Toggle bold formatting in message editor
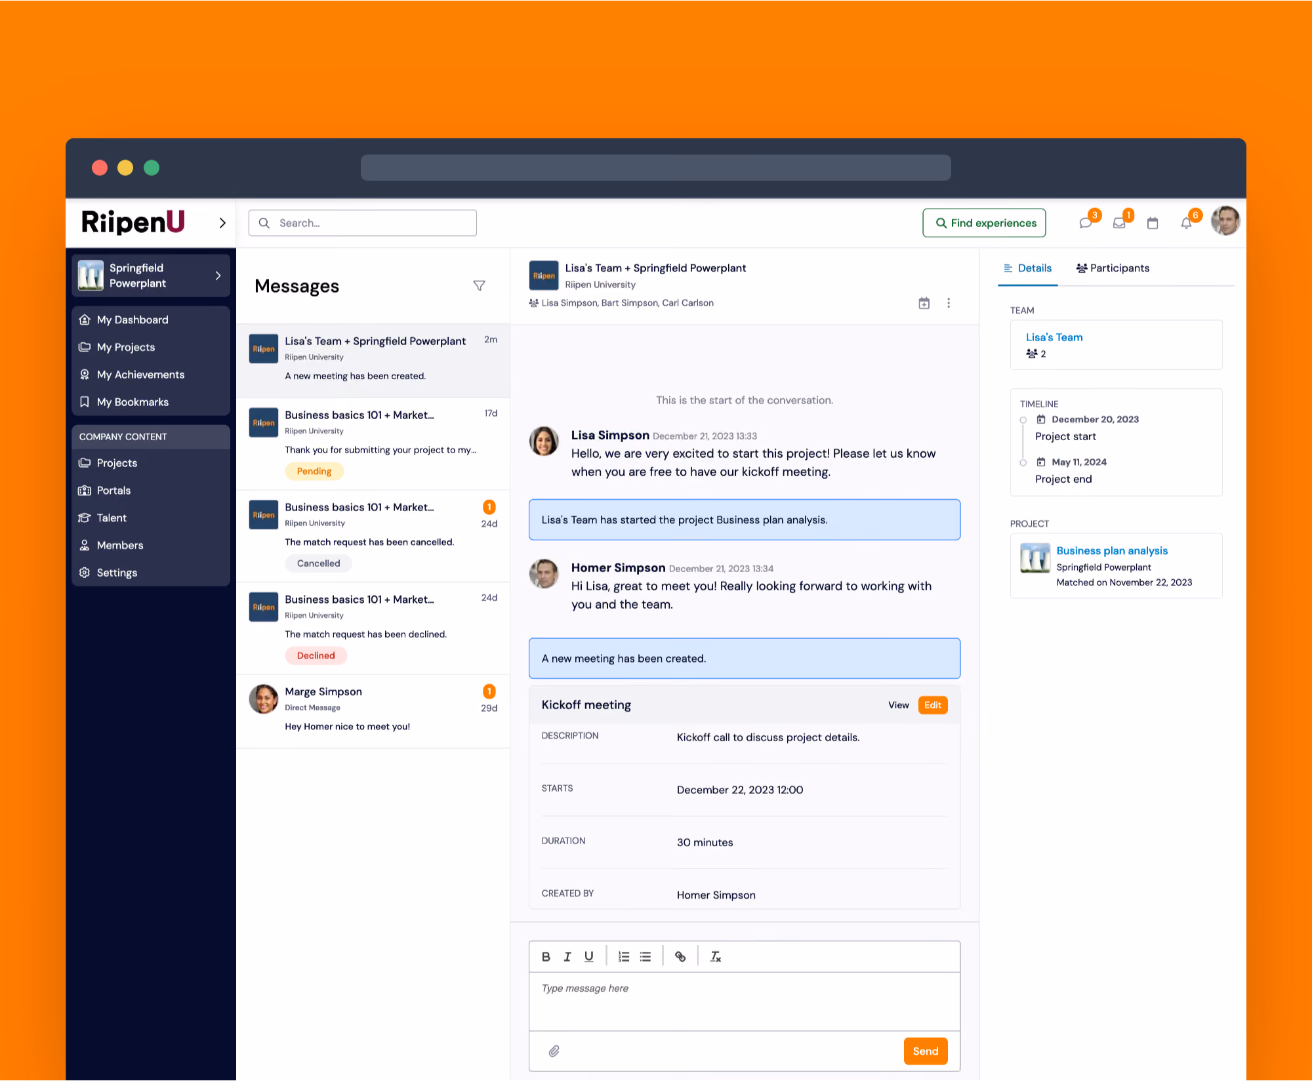The width and height of the screenshot is (1312, 1081). (x=546, y=956)
